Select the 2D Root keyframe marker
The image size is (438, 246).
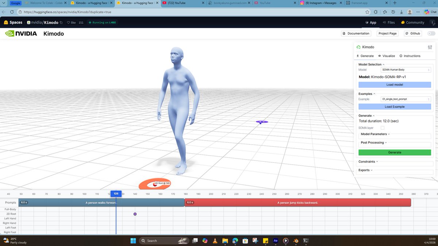click(135, 214)
